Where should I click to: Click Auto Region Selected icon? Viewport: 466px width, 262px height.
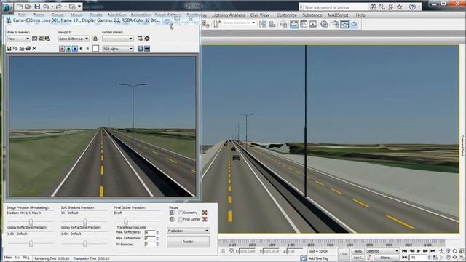[x=41, y=39]
